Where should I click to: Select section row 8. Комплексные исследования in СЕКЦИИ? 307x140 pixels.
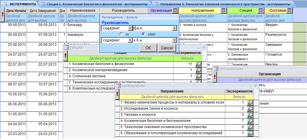click(x=91, y=88)
